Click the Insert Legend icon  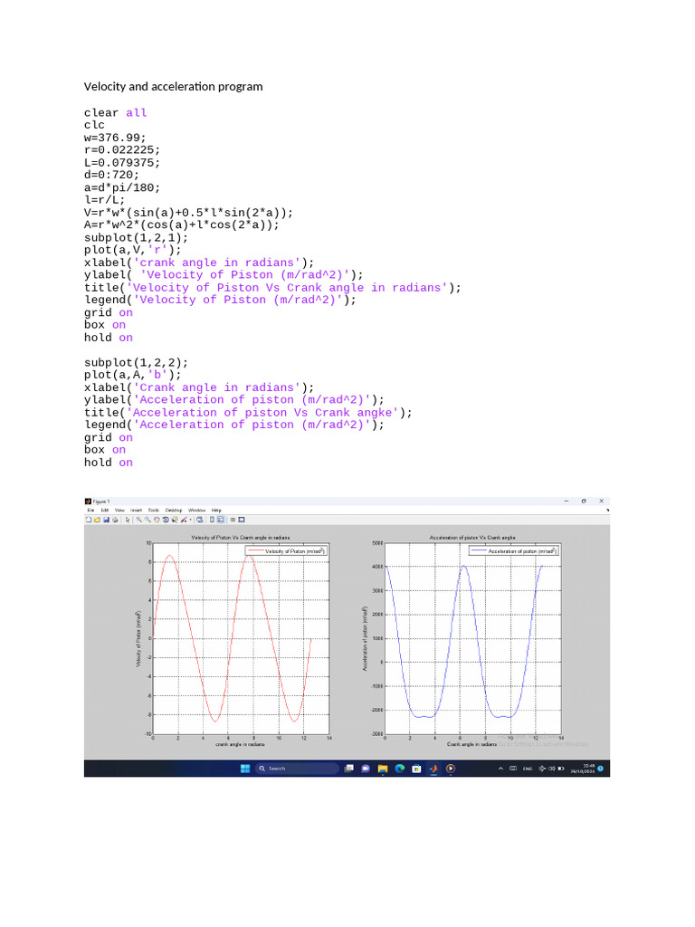pos(221,520)
